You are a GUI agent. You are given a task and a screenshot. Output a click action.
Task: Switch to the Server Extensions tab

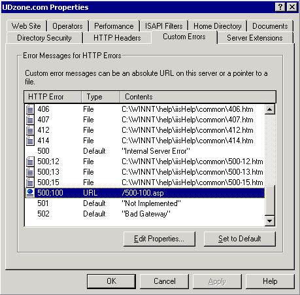click(255, 38)
